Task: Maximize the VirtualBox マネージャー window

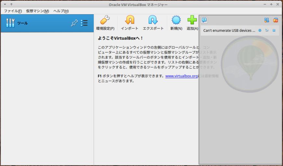Action: 271,4
